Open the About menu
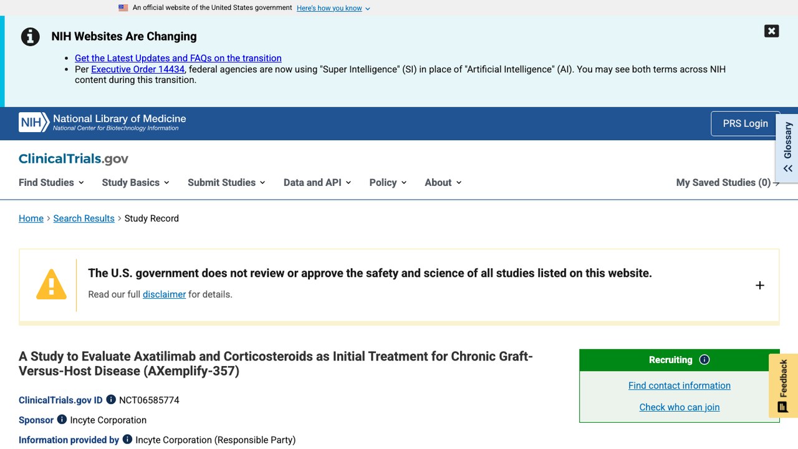The width and height of the screenshot is (798, 449). coord(443,183)
